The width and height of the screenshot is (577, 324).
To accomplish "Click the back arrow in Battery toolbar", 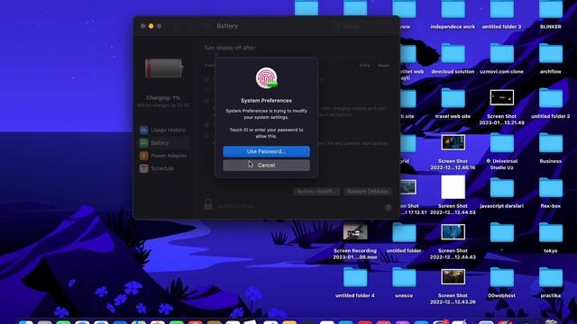I will (x=177, y=26).
